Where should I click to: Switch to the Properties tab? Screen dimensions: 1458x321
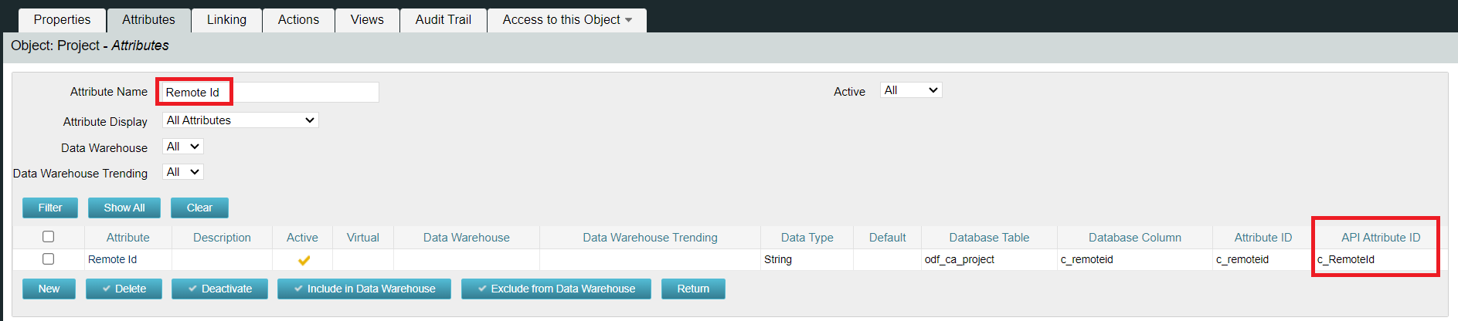click(62, 19)
